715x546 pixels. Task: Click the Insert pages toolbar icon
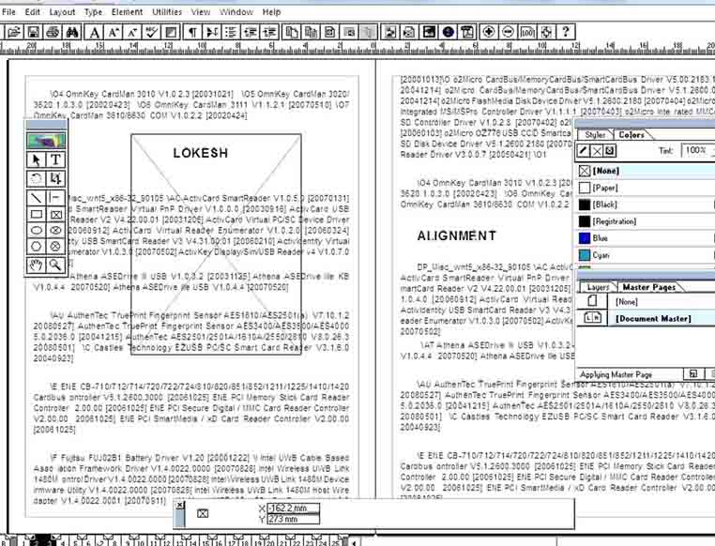click(x=293, y=32)
